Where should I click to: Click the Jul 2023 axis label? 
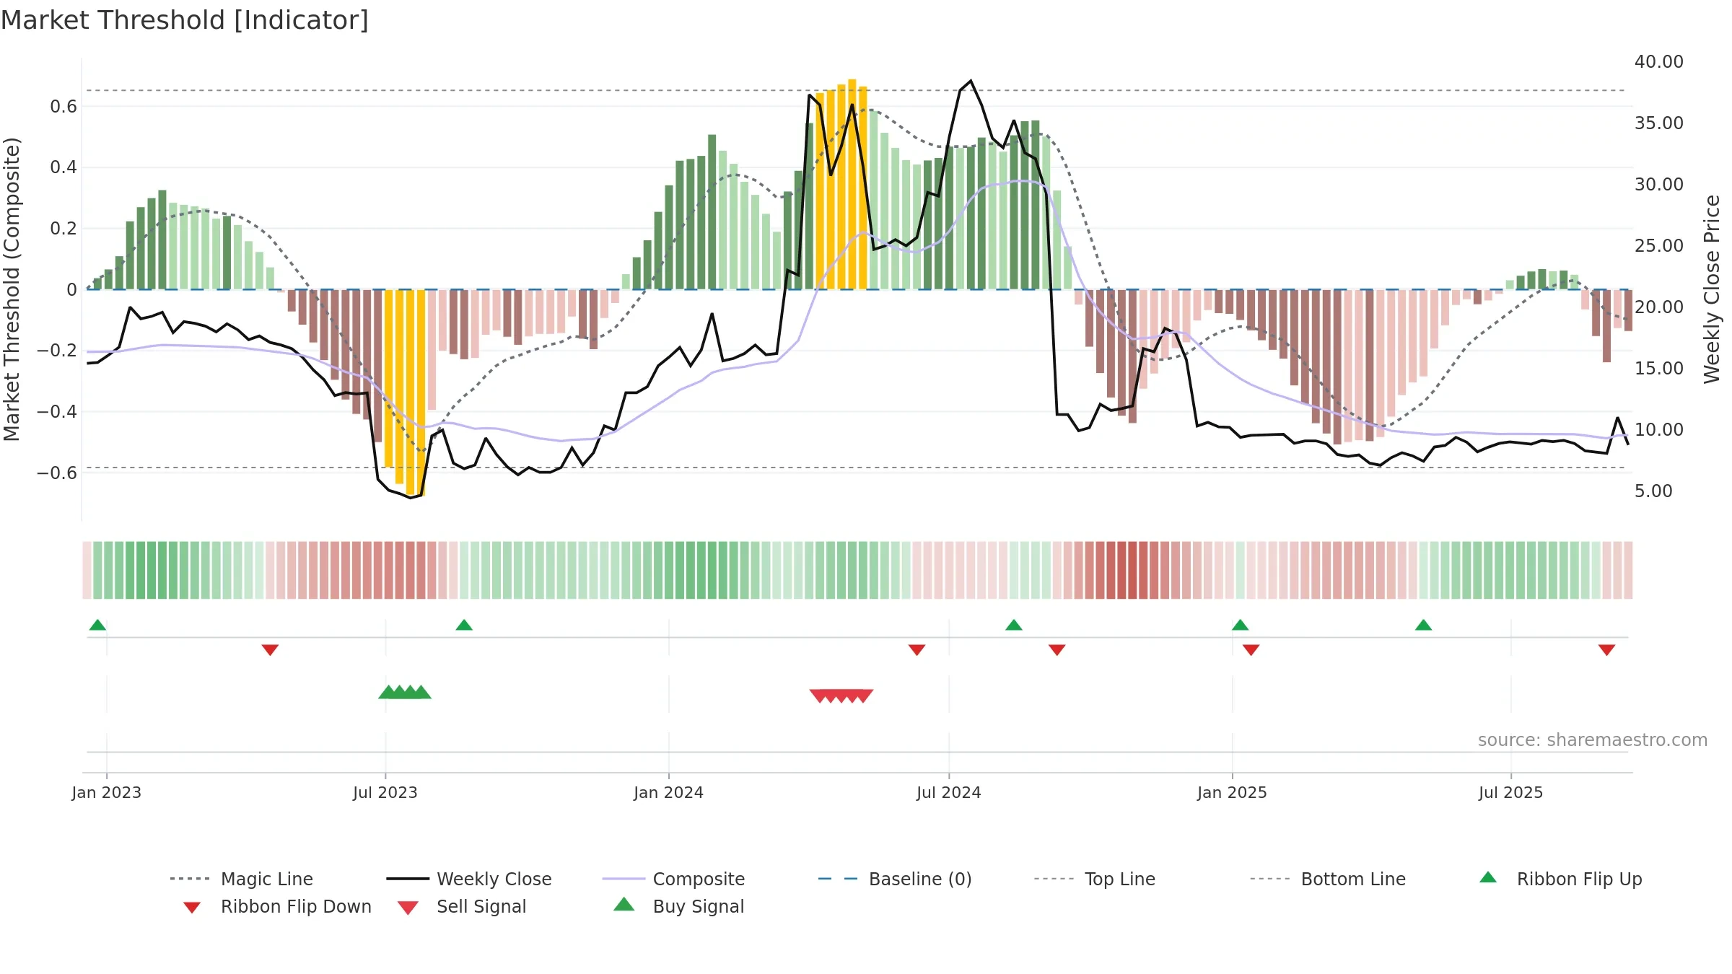(x=385, y=792)
